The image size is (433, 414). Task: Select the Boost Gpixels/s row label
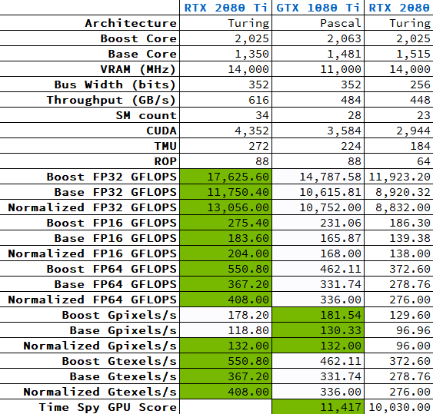[119, 315]
